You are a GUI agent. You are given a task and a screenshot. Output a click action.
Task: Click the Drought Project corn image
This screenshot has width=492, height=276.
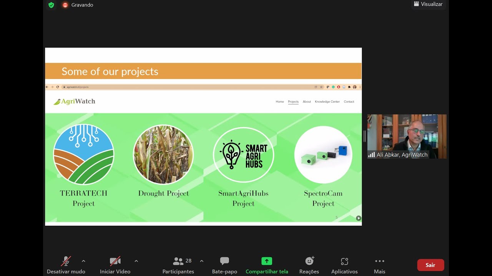pyautogui.click(x=163, y=154)
